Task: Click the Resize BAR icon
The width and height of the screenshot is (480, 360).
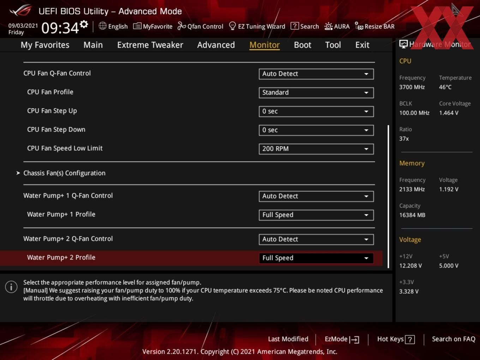Action: point(359,26)
